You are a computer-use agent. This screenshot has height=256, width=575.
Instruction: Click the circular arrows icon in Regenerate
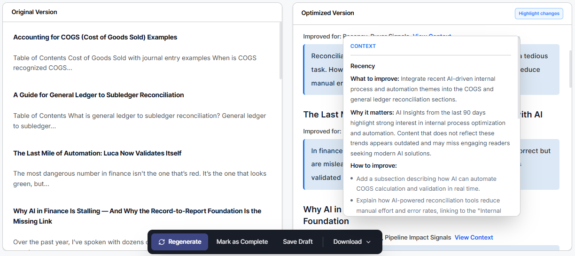tap(162, 242)
